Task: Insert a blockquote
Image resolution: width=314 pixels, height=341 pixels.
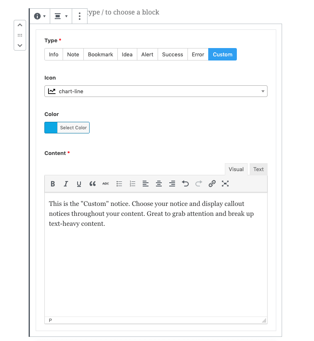Action: [92, 184]
